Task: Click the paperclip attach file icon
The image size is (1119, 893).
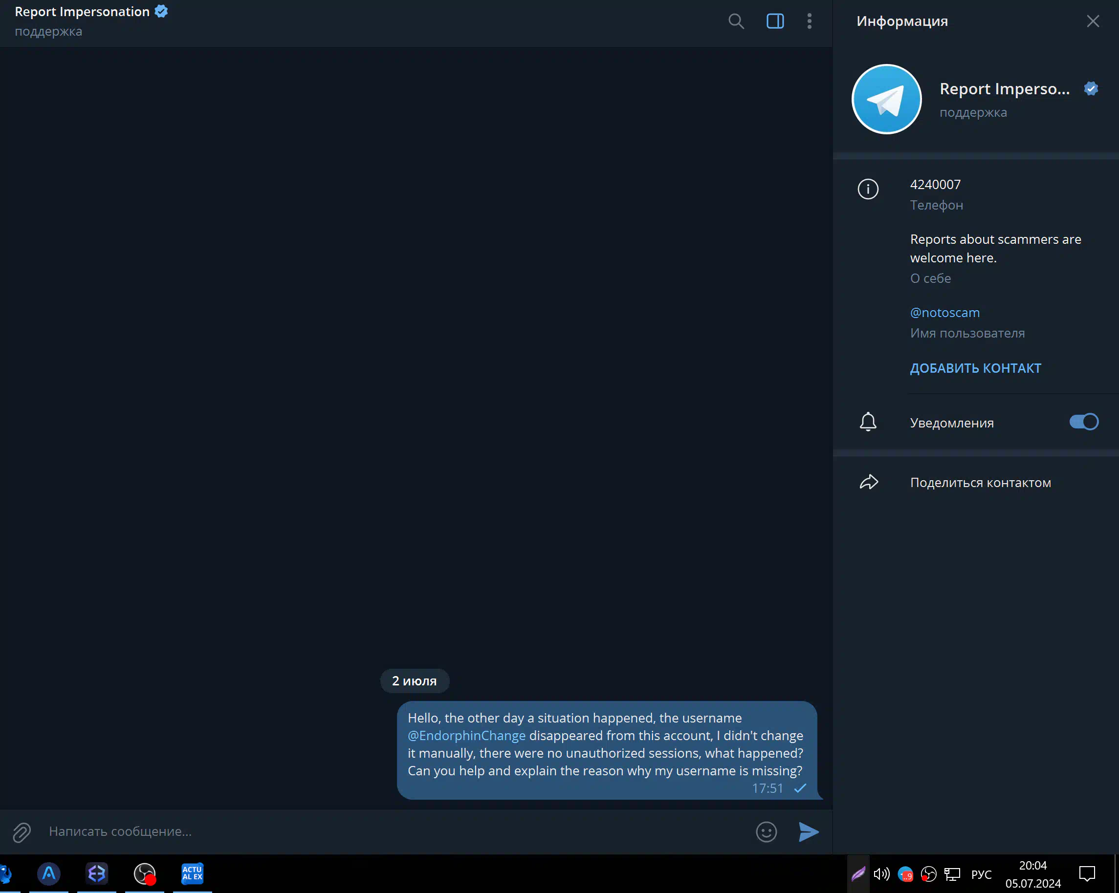Action: (22, 832)
